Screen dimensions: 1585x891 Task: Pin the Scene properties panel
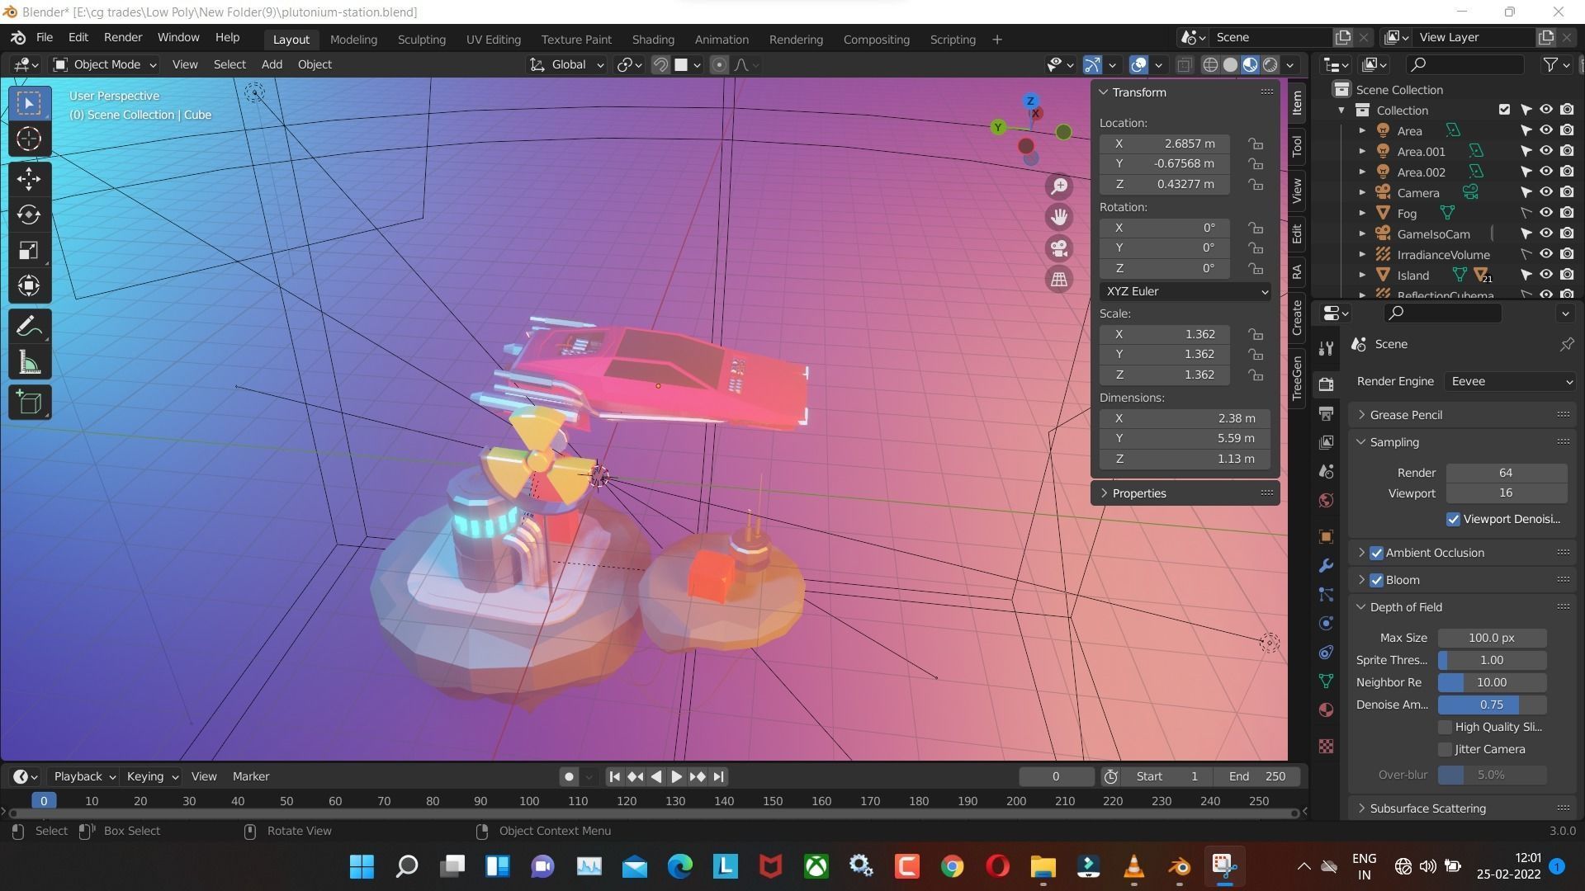1566,345
